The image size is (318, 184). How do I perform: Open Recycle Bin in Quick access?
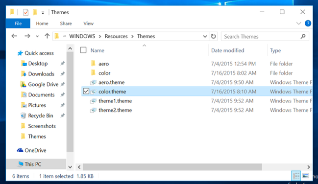point(41,115)
